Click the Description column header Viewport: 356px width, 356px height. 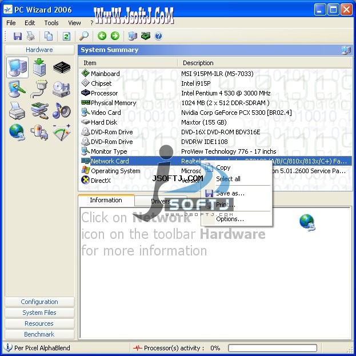(x=265, y=63)
